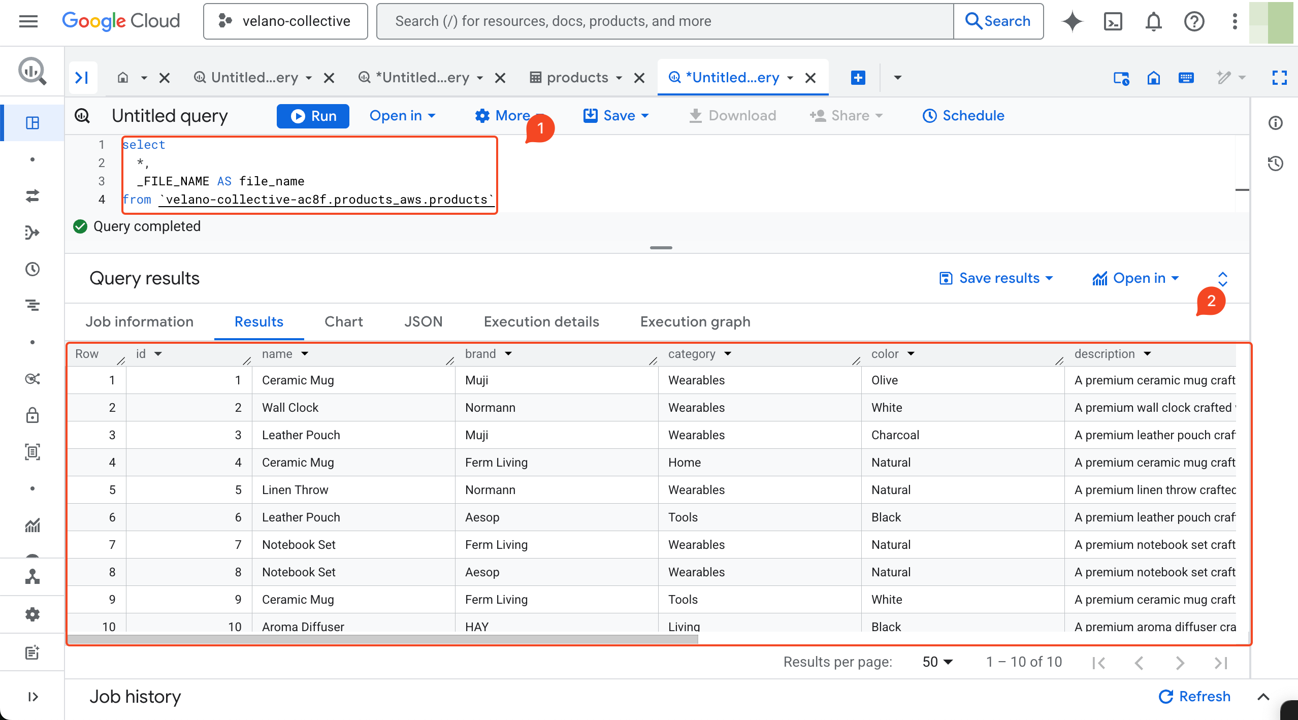
Task: Open the query details info icon
Action: click(1276, 123)
